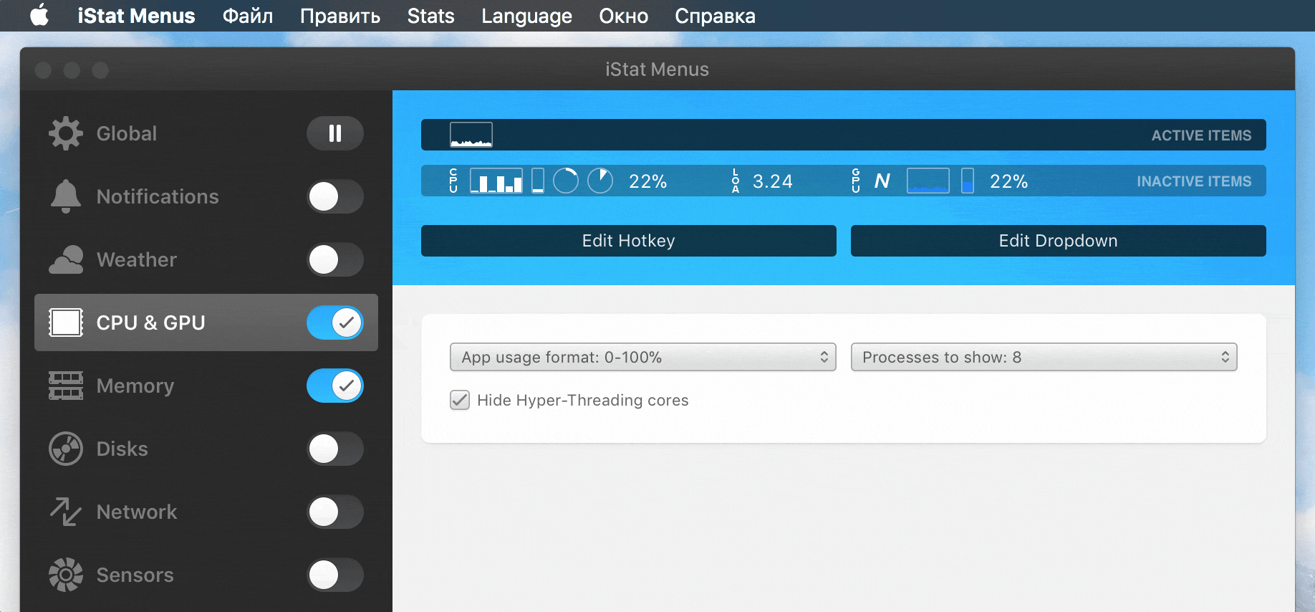Enable the Sensors toggle

(335, 575)
